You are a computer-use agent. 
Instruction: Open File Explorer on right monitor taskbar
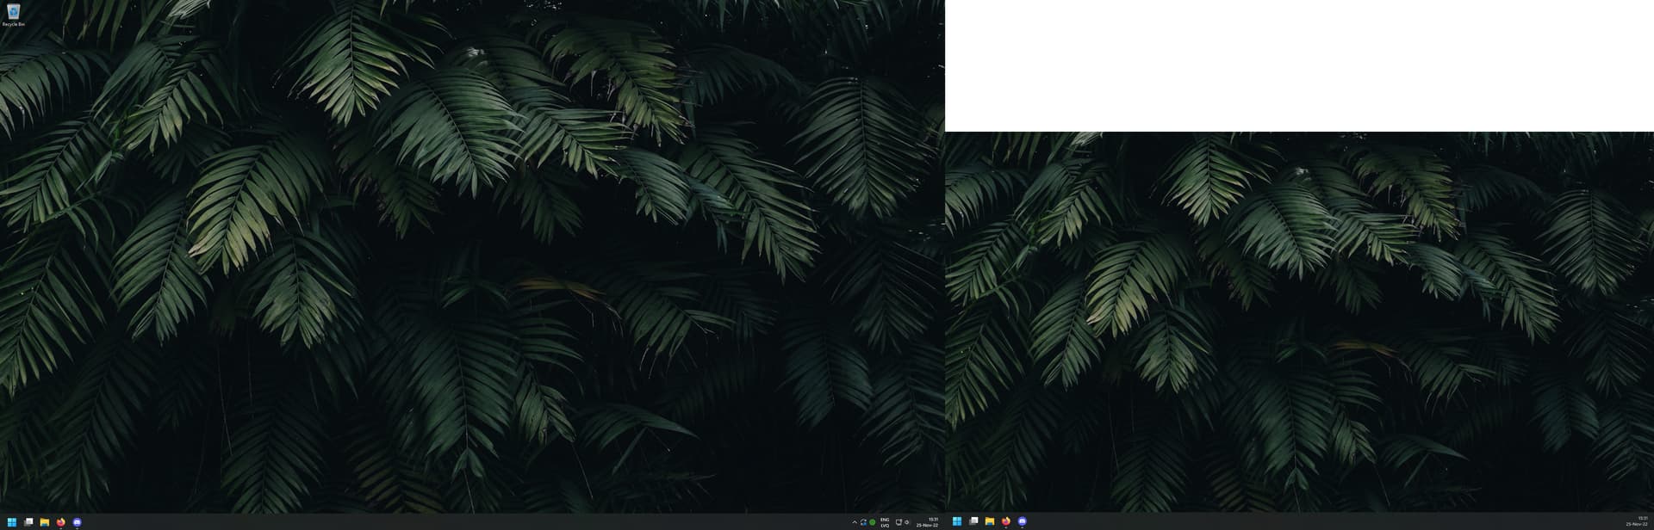click(990, 521)
